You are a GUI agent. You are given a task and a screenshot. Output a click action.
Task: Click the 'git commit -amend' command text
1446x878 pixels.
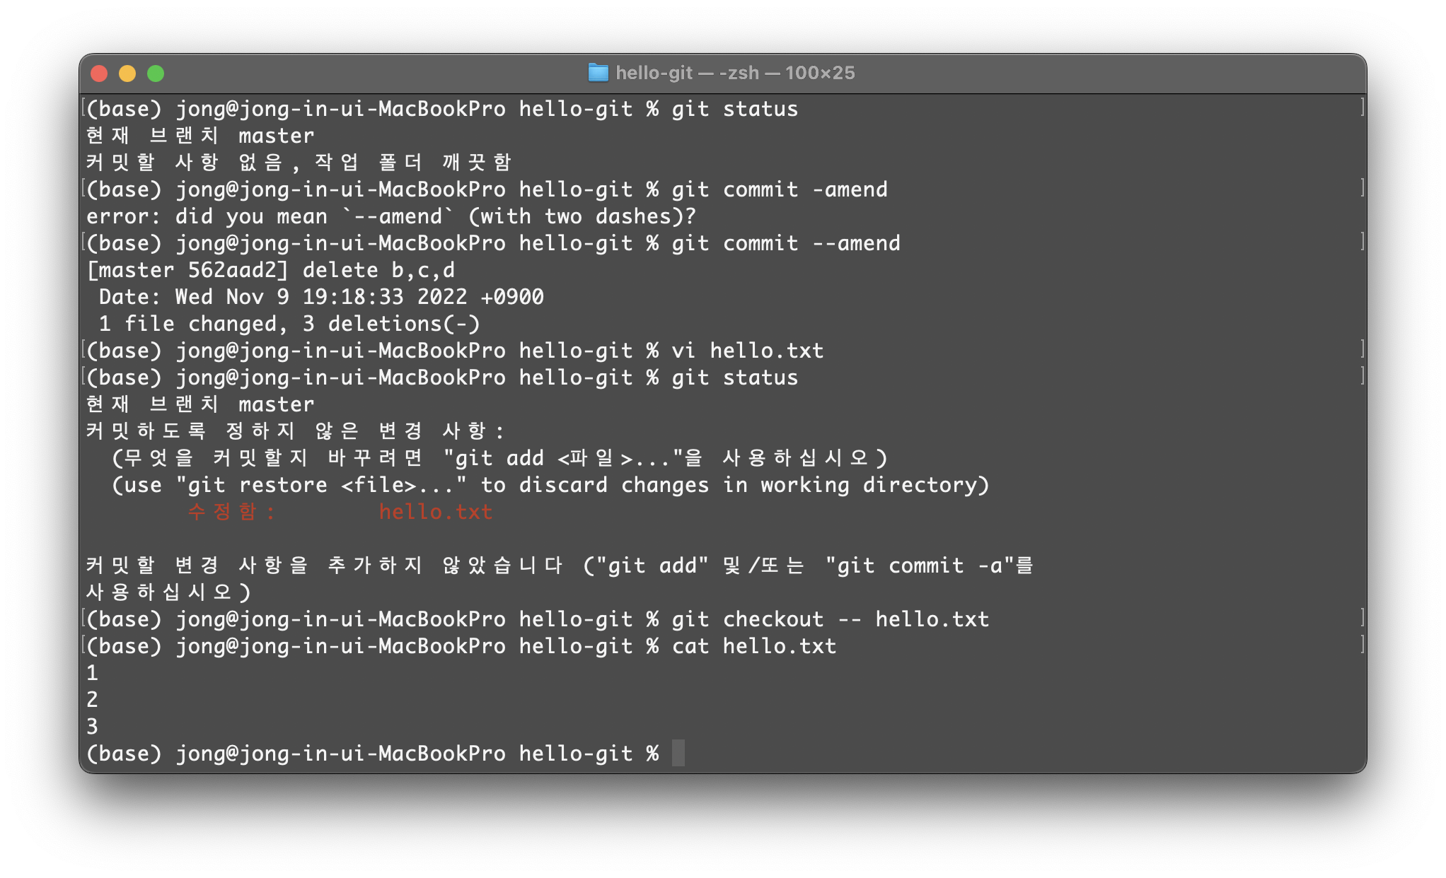(779, 189)
